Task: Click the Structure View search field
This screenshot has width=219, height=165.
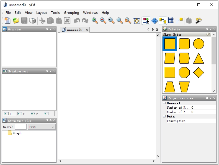Action: (x=20, y=127)
